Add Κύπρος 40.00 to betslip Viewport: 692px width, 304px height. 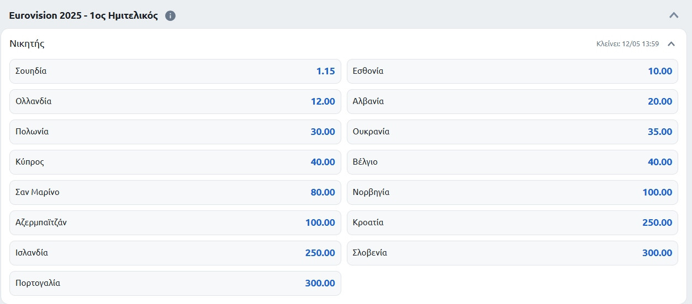[175, 162]
